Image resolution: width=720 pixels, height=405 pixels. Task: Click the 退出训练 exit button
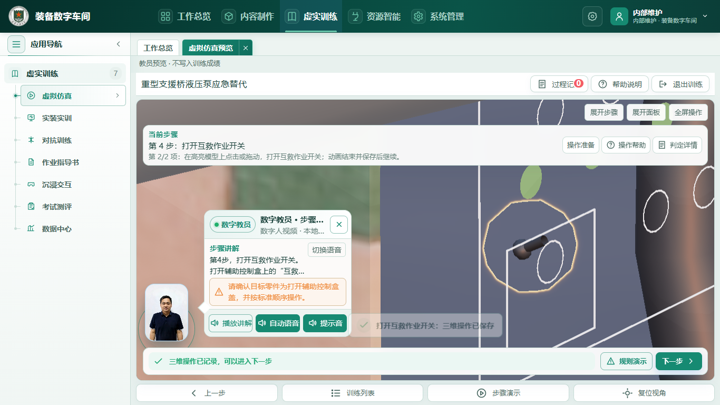(x=680, y=84)
